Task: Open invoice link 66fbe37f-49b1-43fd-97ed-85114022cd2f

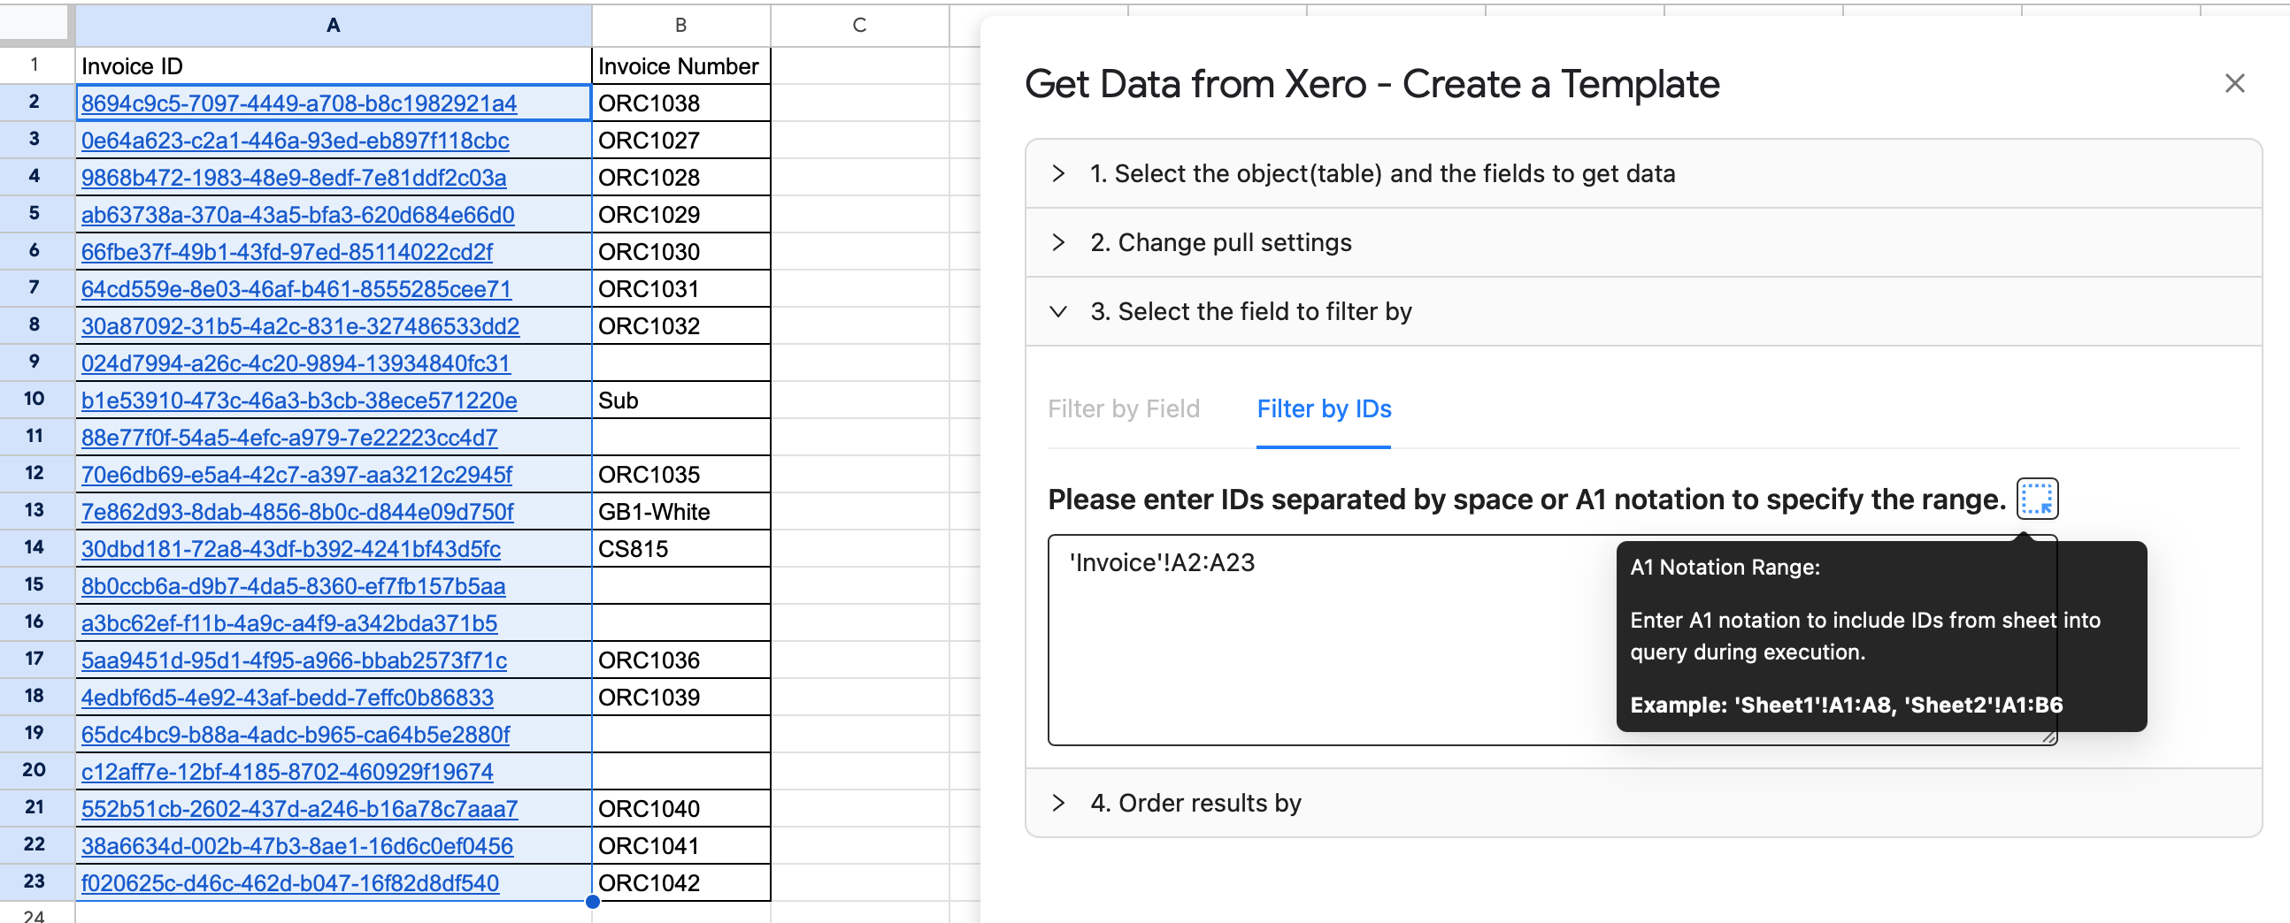Action: coord(287,252)
